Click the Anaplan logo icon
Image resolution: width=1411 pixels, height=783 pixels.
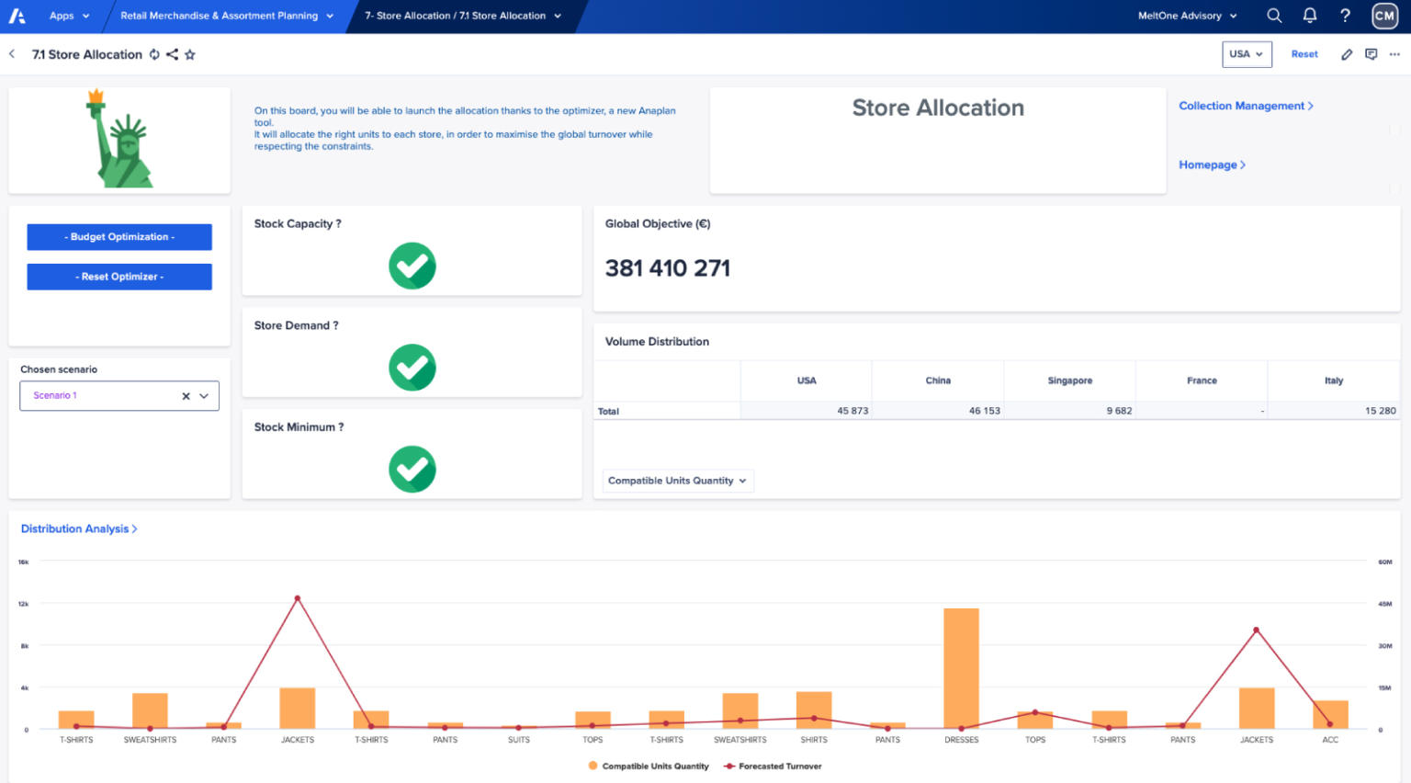point(17,16)
